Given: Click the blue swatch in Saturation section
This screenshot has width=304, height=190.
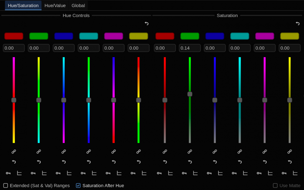Looking at the screenshot, I should 215,36.
